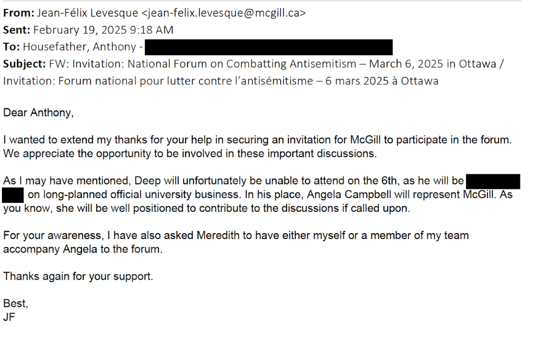Click the English subject text about National Forum
This screenshot has height=339, width=558.
tap(202, 64)
